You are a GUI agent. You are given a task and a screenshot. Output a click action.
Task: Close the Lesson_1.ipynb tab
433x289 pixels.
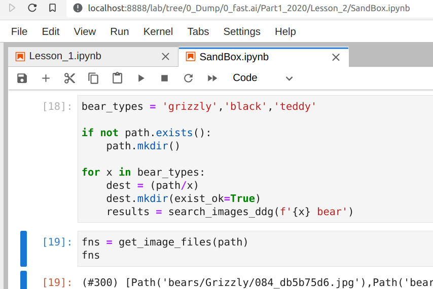click(165, 57)
